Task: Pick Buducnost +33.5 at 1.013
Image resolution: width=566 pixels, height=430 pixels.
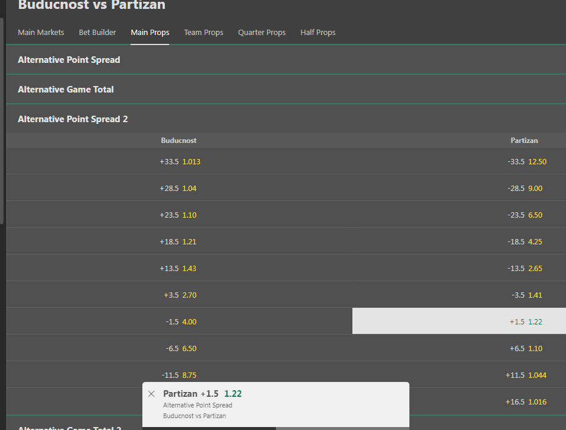Action: [179, 161]
